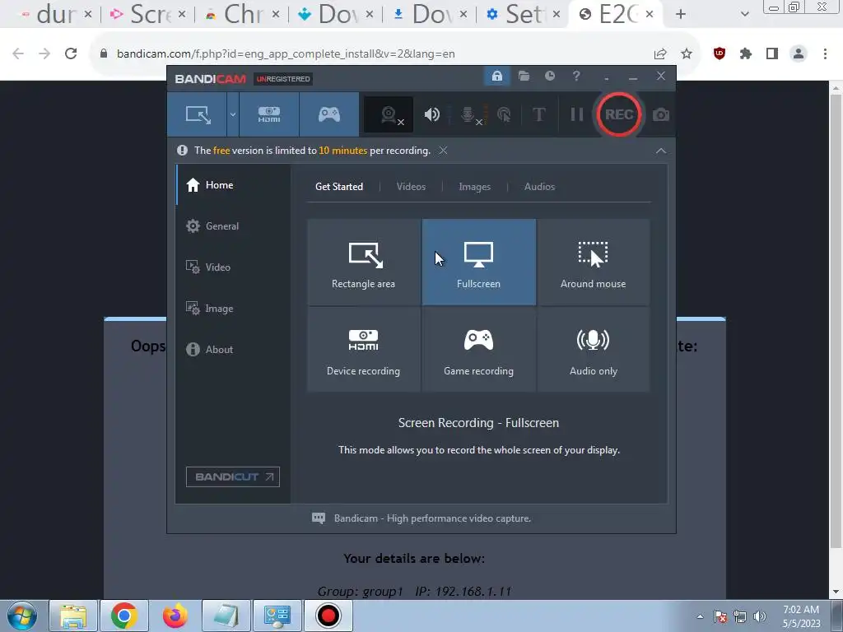This screenshot has width=843, height=632.
Task: Click the Bandicam message bubble icon
Action: point(319,518)
